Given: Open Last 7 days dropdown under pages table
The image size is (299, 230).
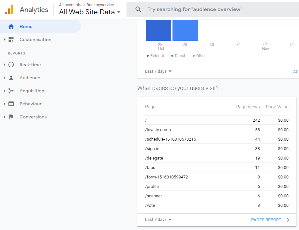Looking at the screenshot, I should [x=158, y=220].
